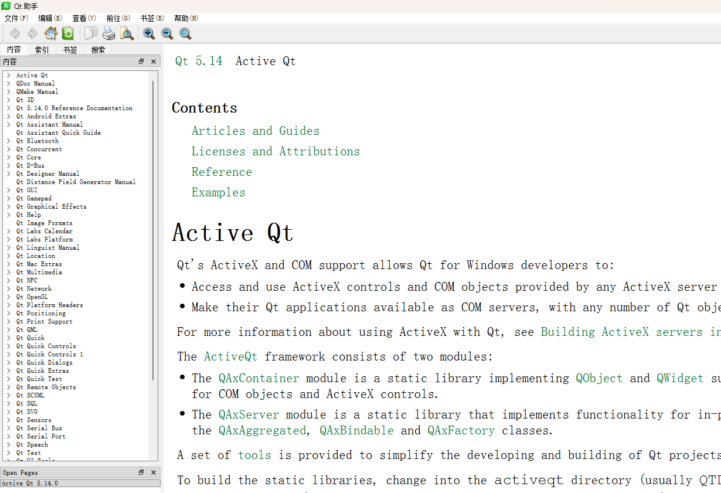Open the 帮助(H) menu

[x=186, y=18]
